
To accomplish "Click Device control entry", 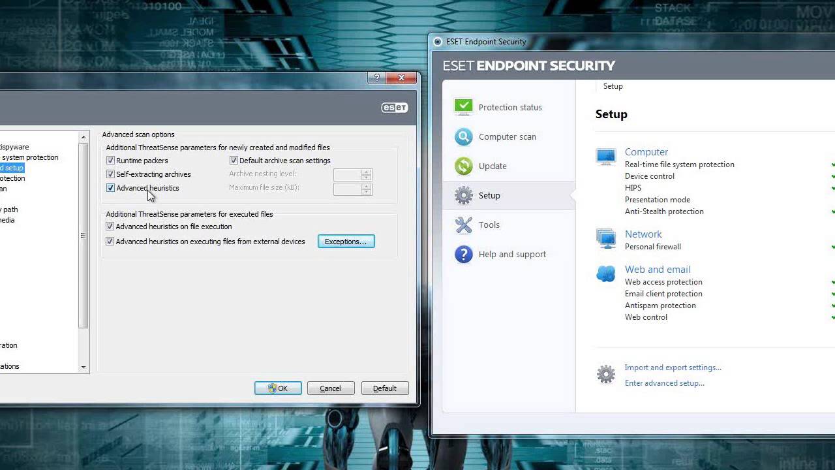I will coord(650,176).
